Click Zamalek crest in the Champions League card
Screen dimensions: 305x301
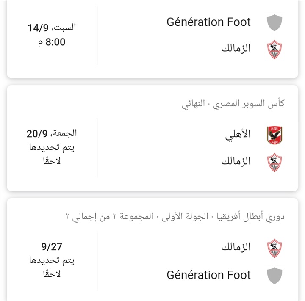click(274, 249)
